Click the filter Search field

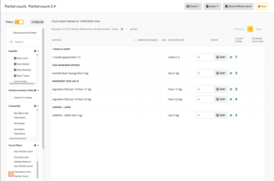click(23, 42)
